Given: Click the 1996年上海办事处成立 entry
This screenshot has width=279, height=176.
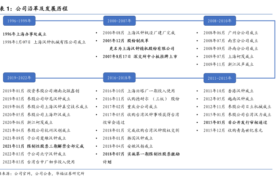Looking at the screenshot, I should click(24, 34).
